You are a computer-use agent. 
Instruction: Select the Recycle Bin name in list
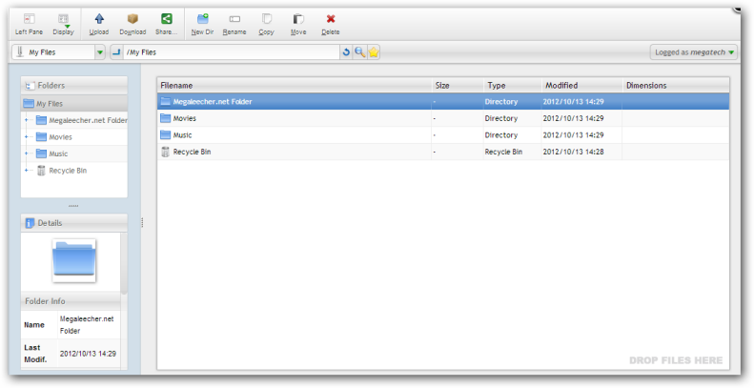point(192,152)
